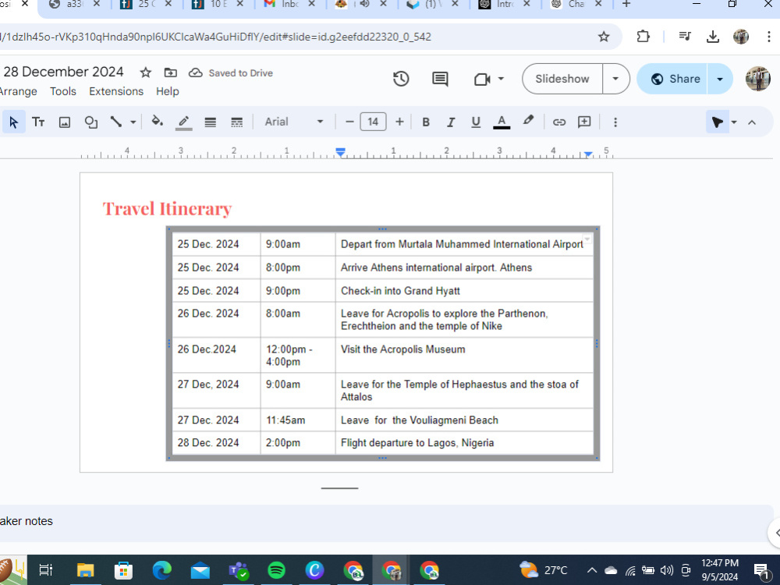Click the font size 14 field
This screenshot has width=780, height=585.
pos(373,122)
